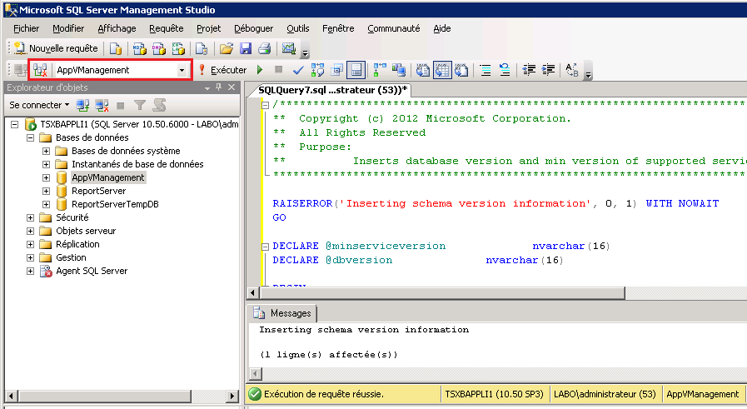
Task: Expand the AppVManagement database node
Action: [46, 177]
